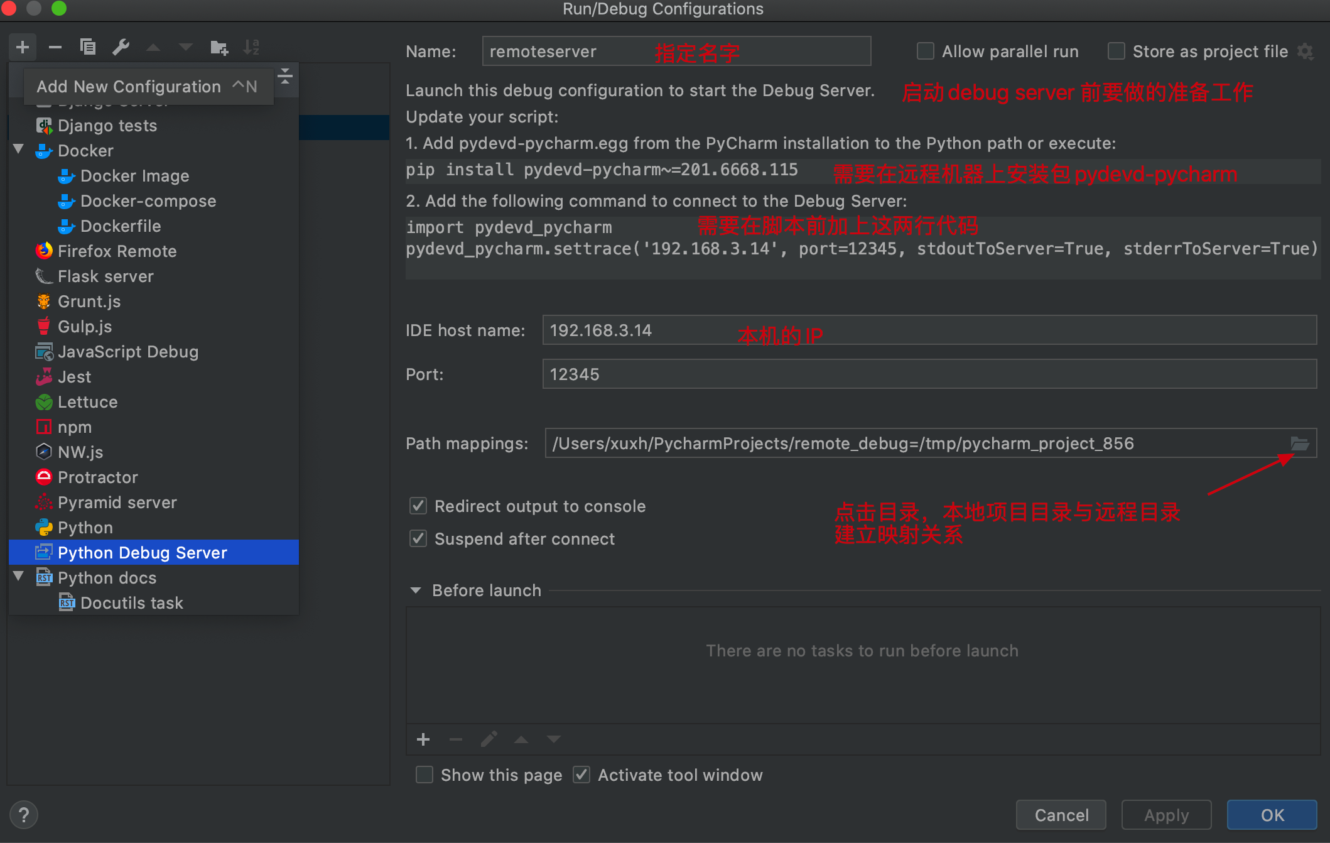
Task: Click the Move Down arrow in toolbar
Action: tap(186, 47)
